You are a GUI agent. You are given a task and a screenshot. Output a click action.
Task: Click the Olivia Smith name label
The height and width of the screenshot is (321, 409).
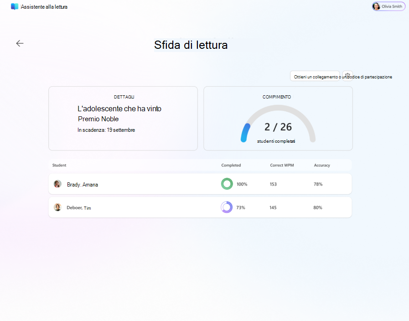[392, 6]
